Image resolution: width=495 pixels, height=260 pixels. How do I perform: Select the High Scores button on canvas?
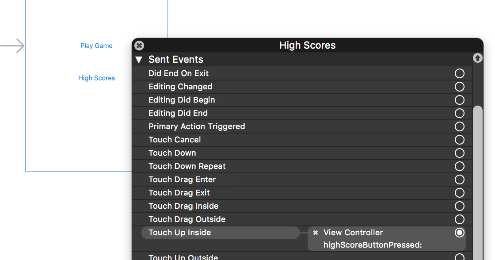point(96,78)
